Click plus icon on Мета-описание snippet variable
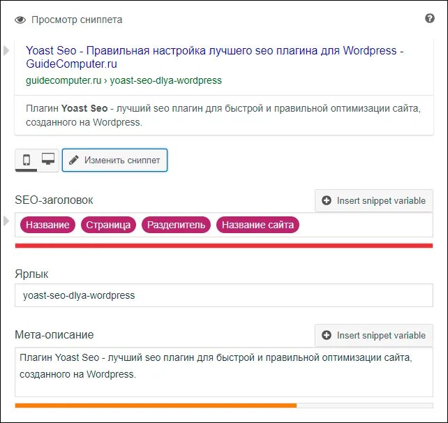This screenshot has width=448, height=423. coord(327,335)
